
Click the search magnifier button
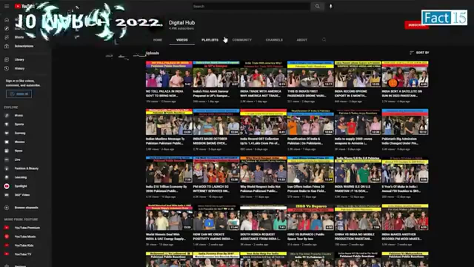pyautogui.click(x=317, y=6)
